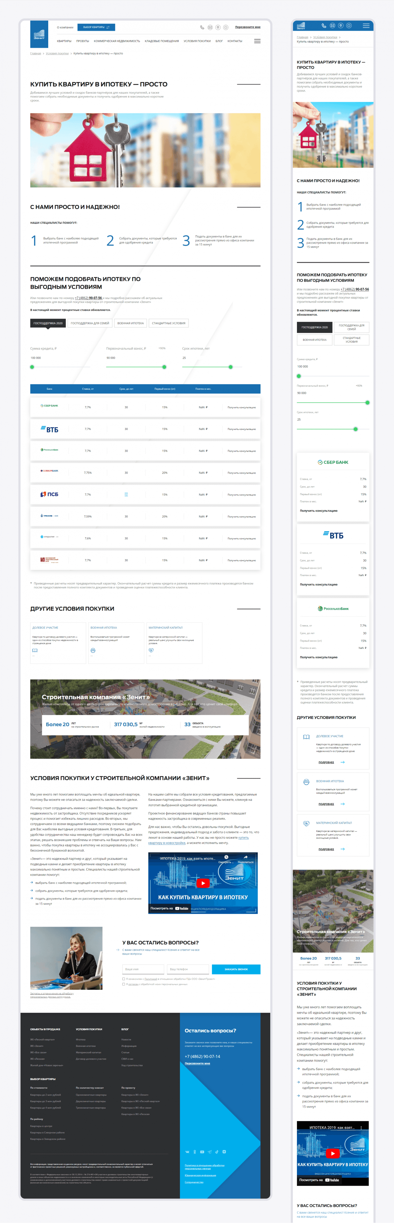Click the Заказать звонок button
The image size is (394, 1223).
tap(236, 969)
